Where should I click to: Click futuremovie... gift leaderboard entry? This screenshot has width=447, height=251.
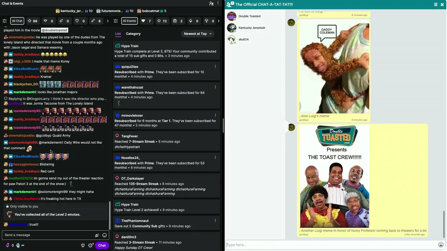point(115,11)
